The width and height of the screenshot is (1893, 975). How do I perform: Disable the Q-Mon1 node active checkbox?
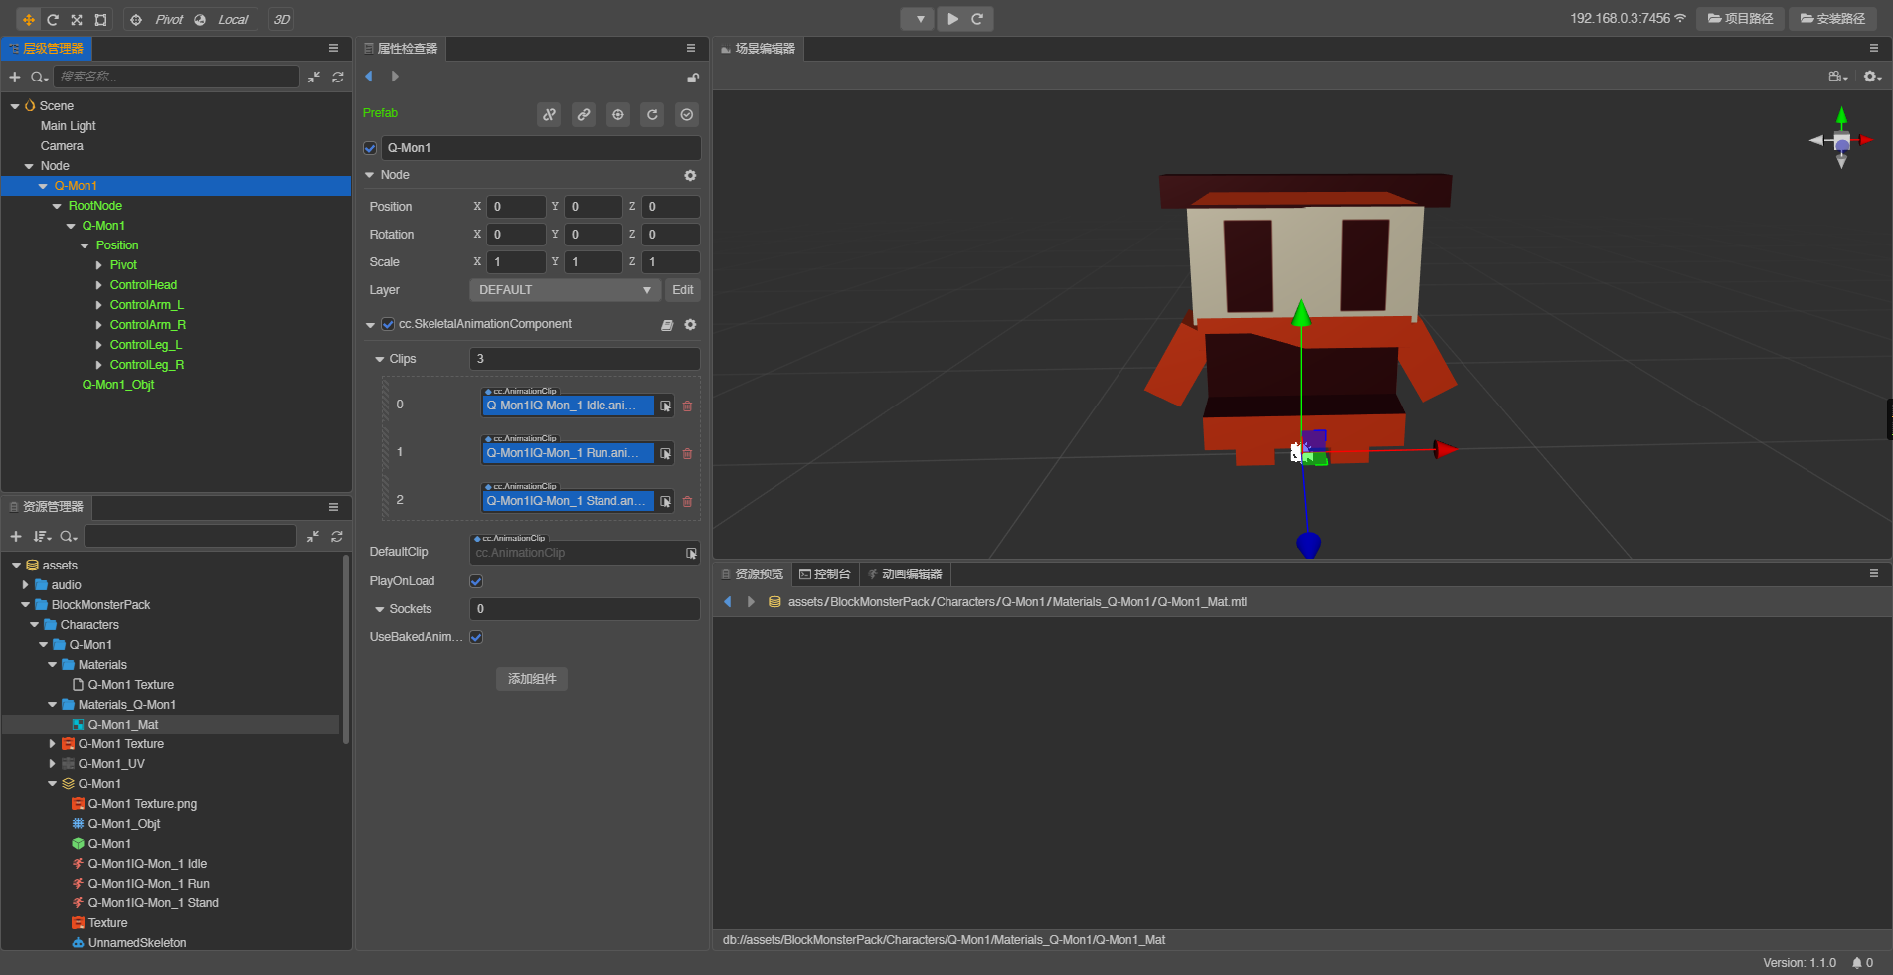[x=370, y=148]
